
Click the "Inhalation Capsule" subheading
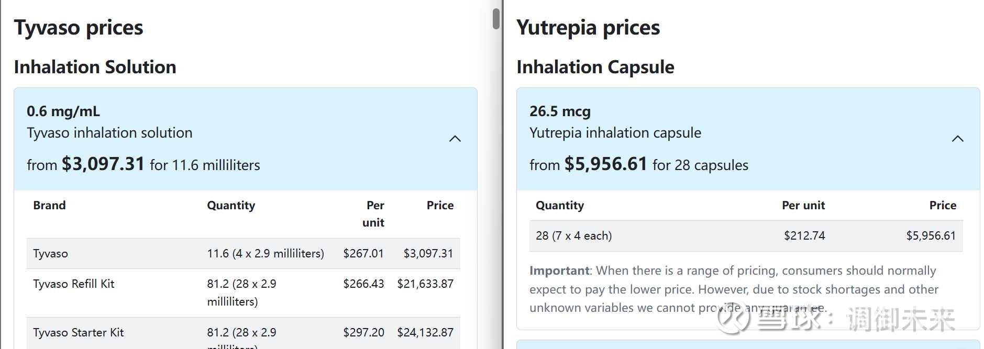[x=595, y=67]
